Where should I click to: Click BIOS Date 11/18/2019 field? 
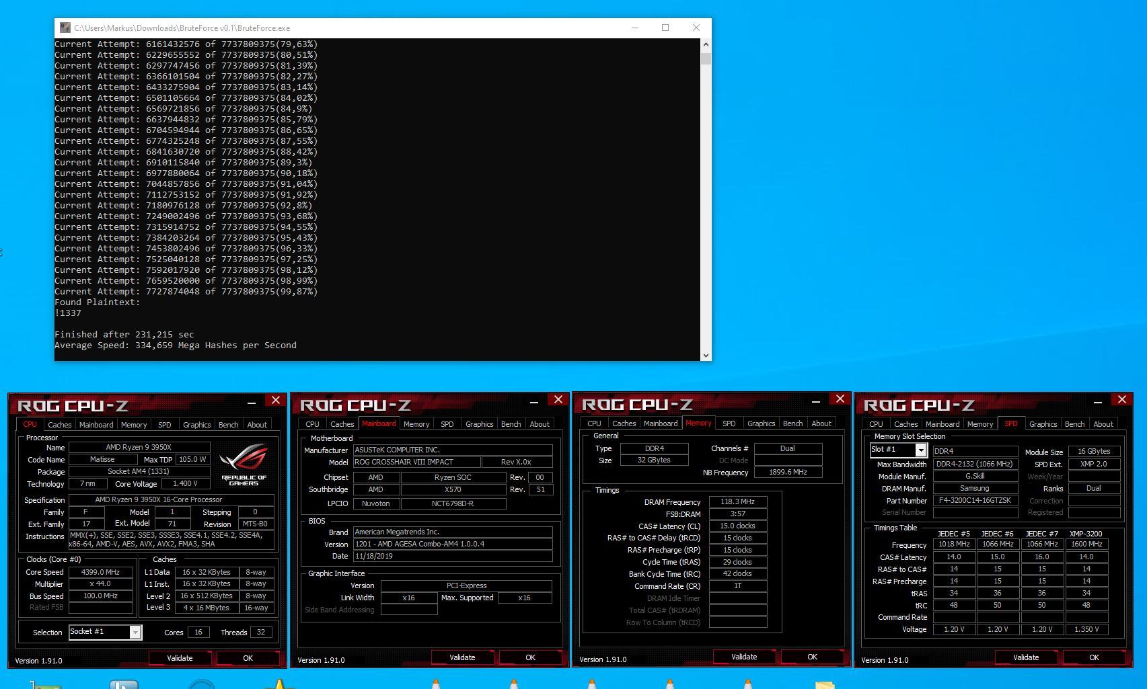tap(453, 556)
